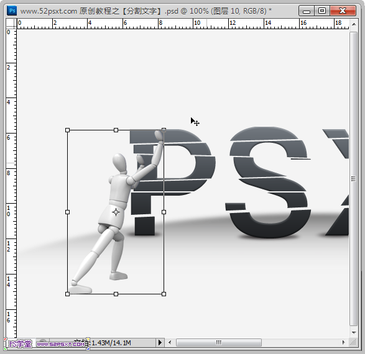Click the vertical scrollbar up arrow
This screenshot has width=365, height=354.
(354, 24)
